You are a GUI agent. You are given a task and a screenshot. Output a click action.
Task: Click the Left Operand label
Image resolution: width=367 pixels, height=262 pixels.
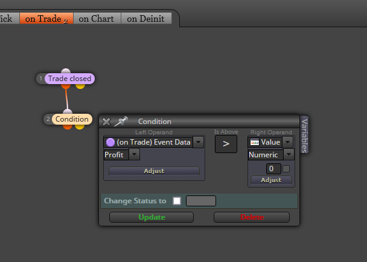pos(154,133)
